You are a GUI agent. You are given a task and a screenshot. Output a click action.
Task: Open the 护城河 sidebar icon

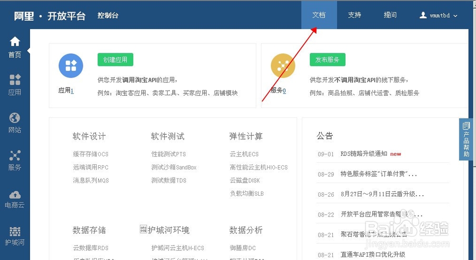pyautogui.click(x=15, y=231)
